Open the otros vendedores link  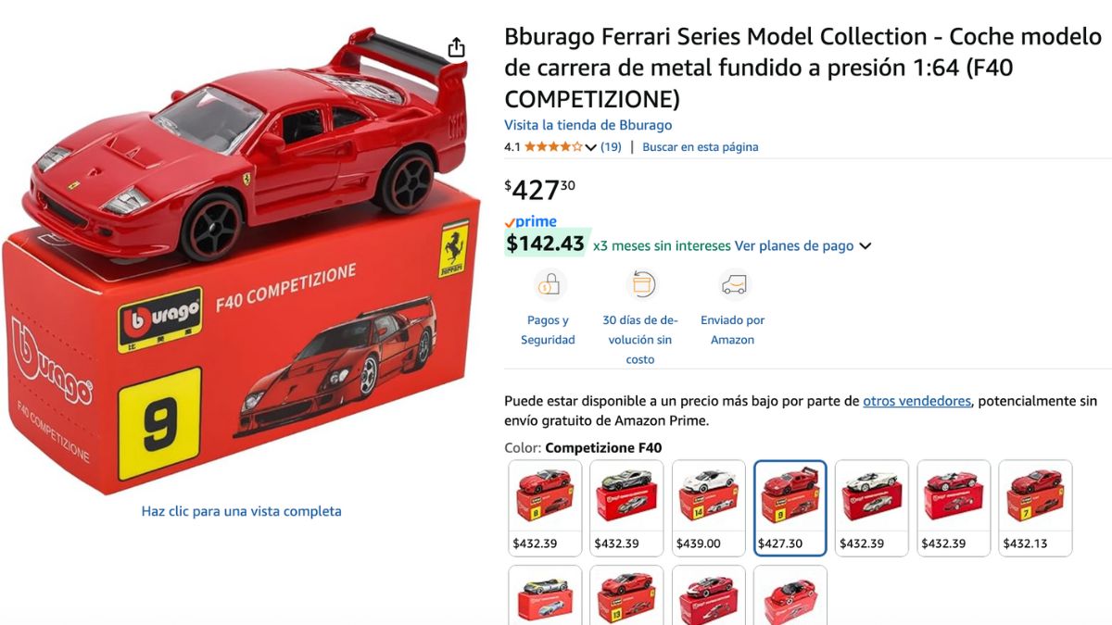(917, 401)
